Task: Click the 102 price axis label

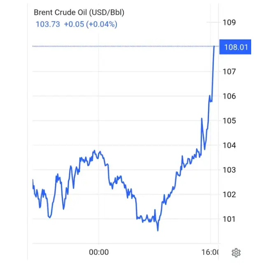Action: [229, 194]
